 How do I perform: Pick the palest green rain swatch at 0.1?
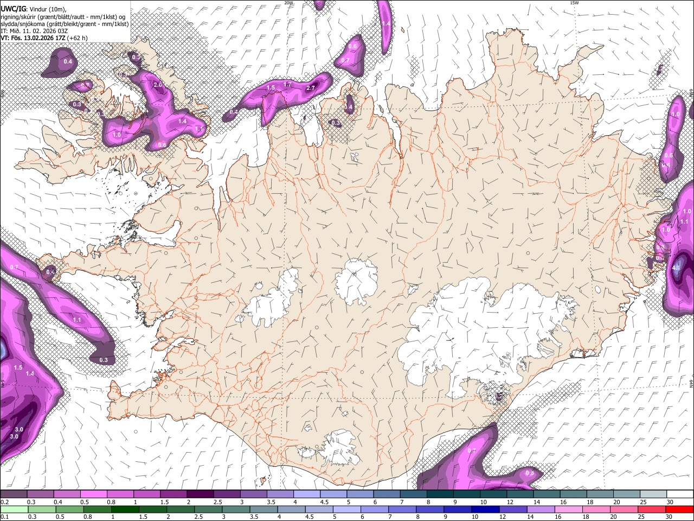14,509
